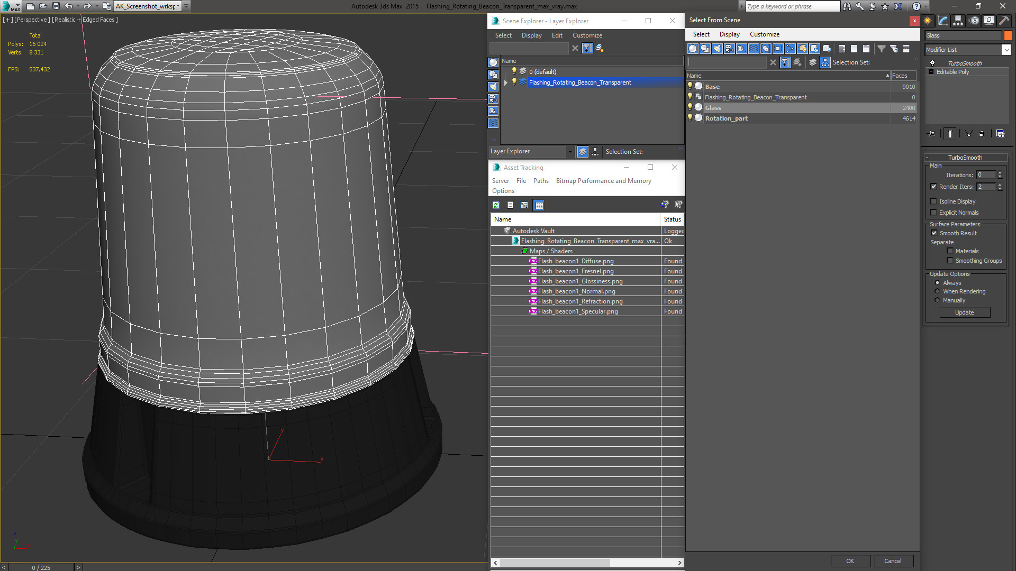
Task: Open the Create command panel tab
Action: tap(928, 21)
